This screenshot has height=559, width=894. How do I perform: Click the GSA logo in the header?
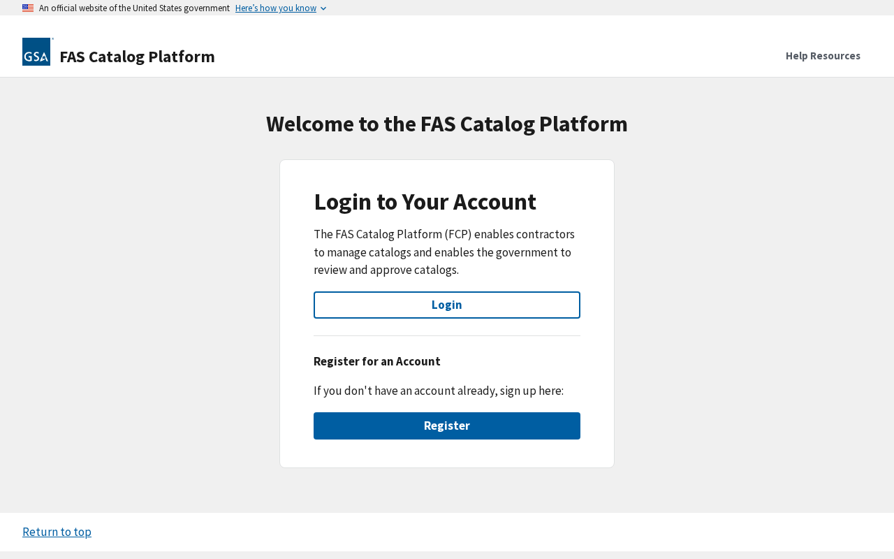pos(36,52)
